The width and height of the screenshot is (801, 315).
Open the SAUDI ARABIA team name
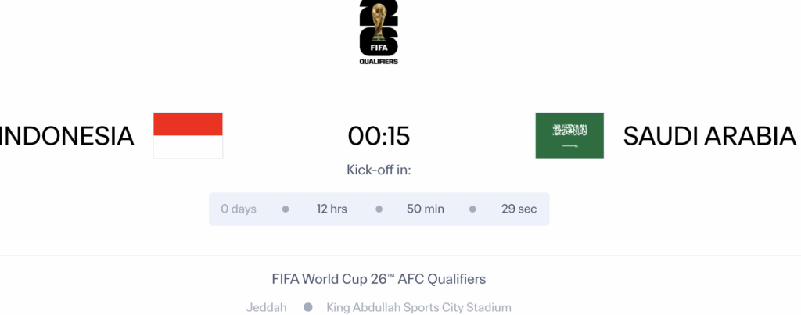click(x=709, y=136)
